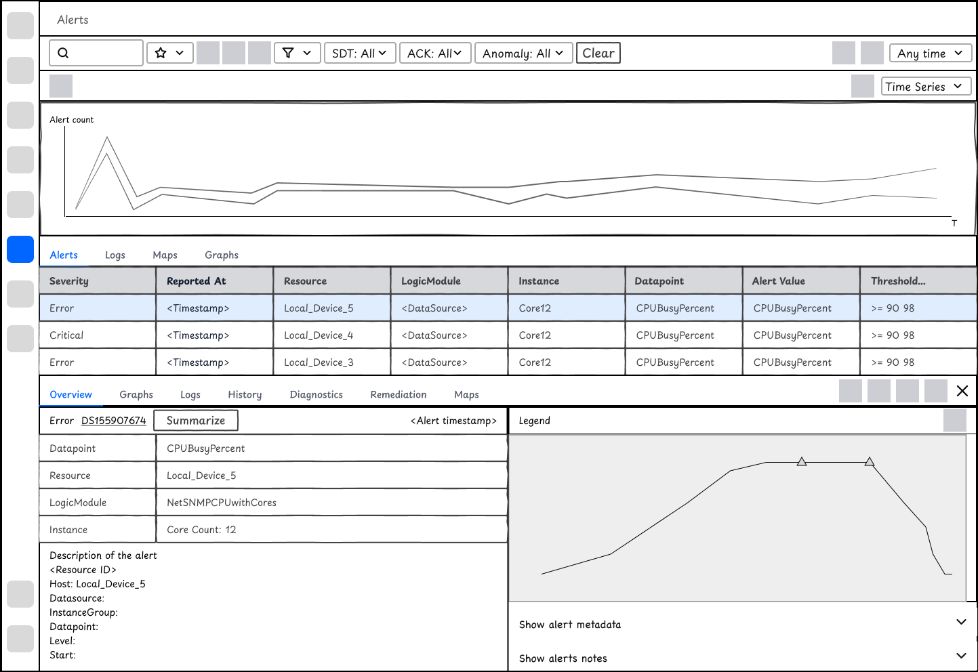Open the Anomaly: All dropdown

click(523, 53)
